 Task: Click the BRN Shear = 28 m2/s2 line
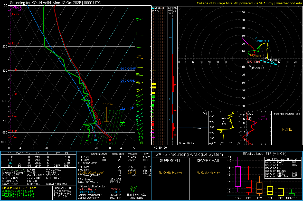(x=100, y=179)
